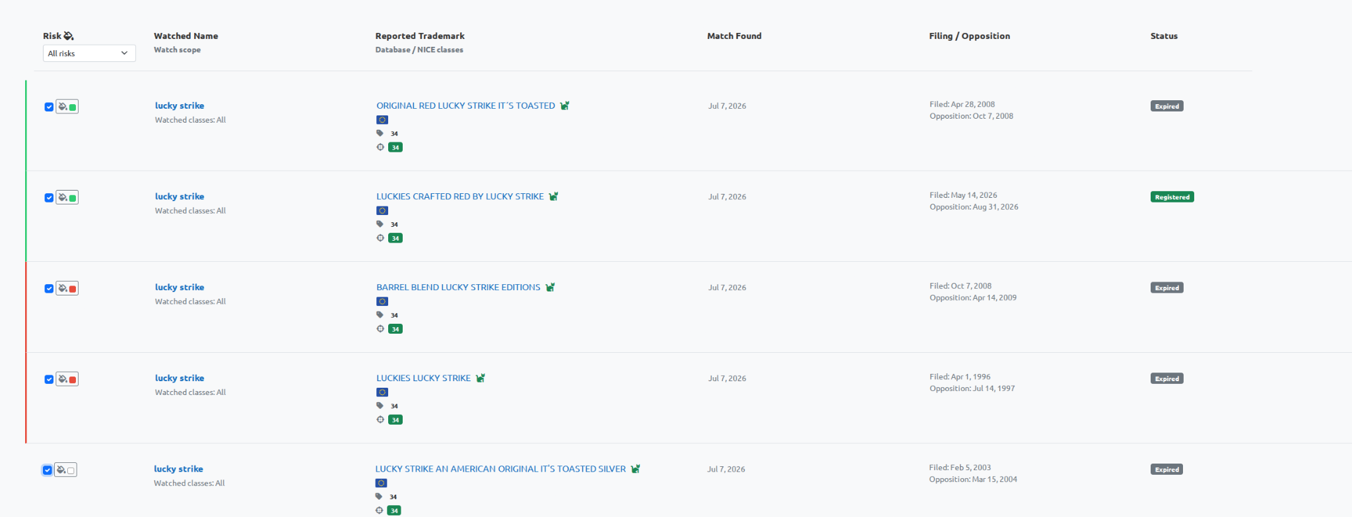
Task: Open green risk color picker for LUCKIES CRAFTED RED row
Action: point(67,197)
